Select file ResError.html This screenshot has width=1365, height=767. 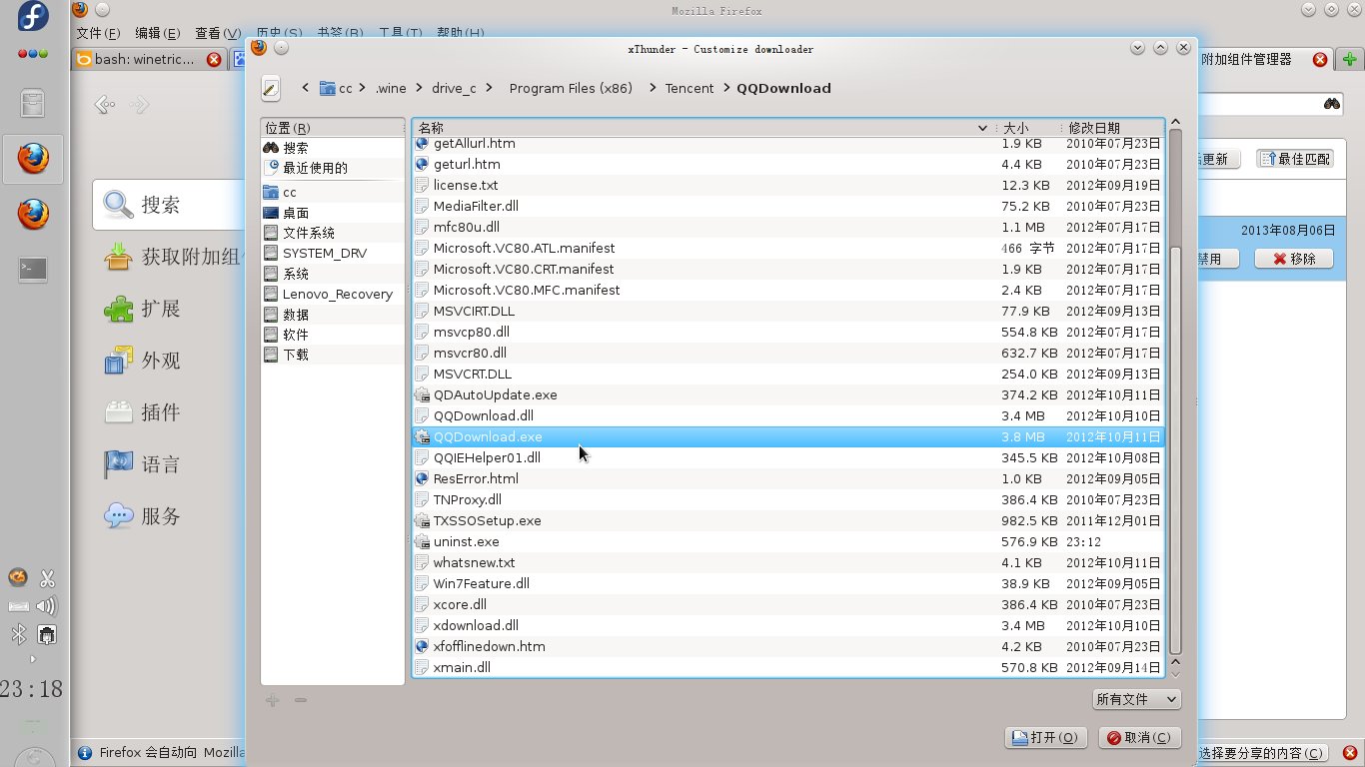coord(788,478)
